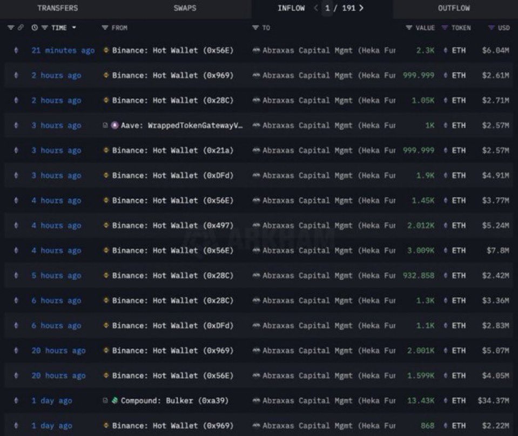Open the first 20 hours ago transaction

click(58, 351)
